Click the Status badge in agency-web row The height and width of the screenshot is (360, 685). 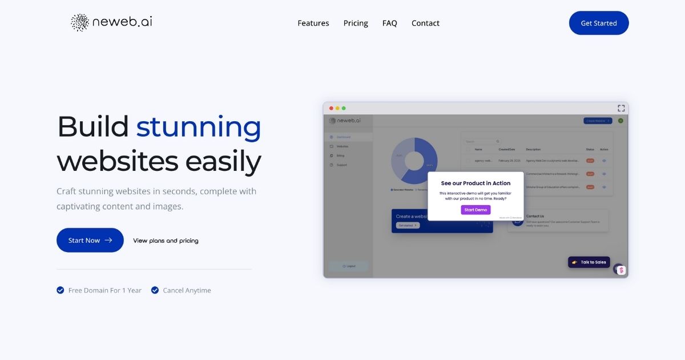coord(590,161)
